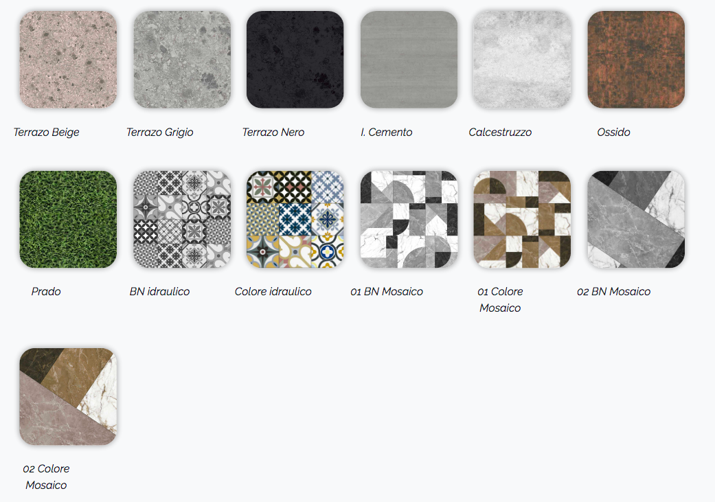Select the BN idraulico patterned tile
The image size is (715, 502).
[x=182, y=219]
